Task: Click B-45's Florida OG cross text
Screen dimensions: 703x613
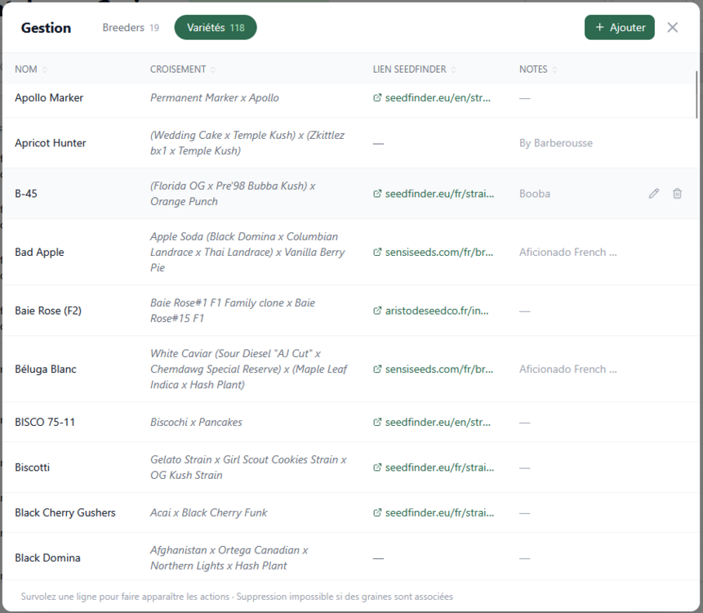Action: coord(233,194)
